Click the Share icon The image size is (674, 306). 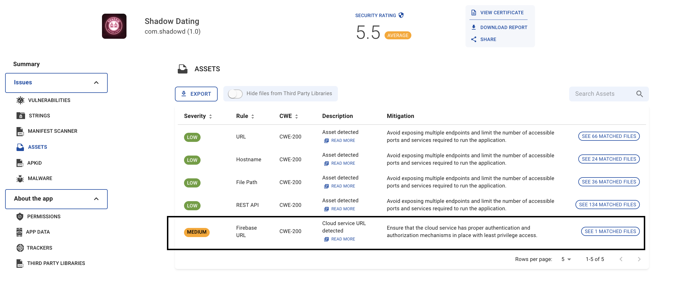[474, 39]
